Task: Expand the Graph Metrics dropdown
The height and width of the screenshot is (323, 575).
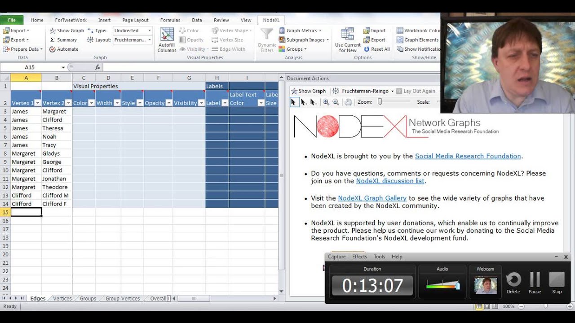Action: [x=300, y=31]
